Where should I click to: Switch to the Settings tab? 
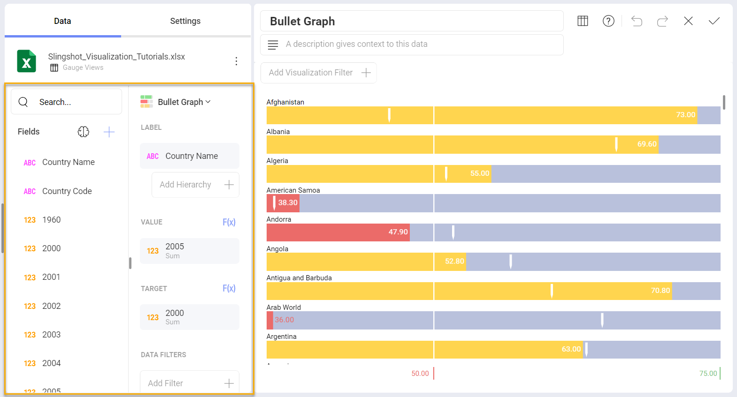click(185, 21)
